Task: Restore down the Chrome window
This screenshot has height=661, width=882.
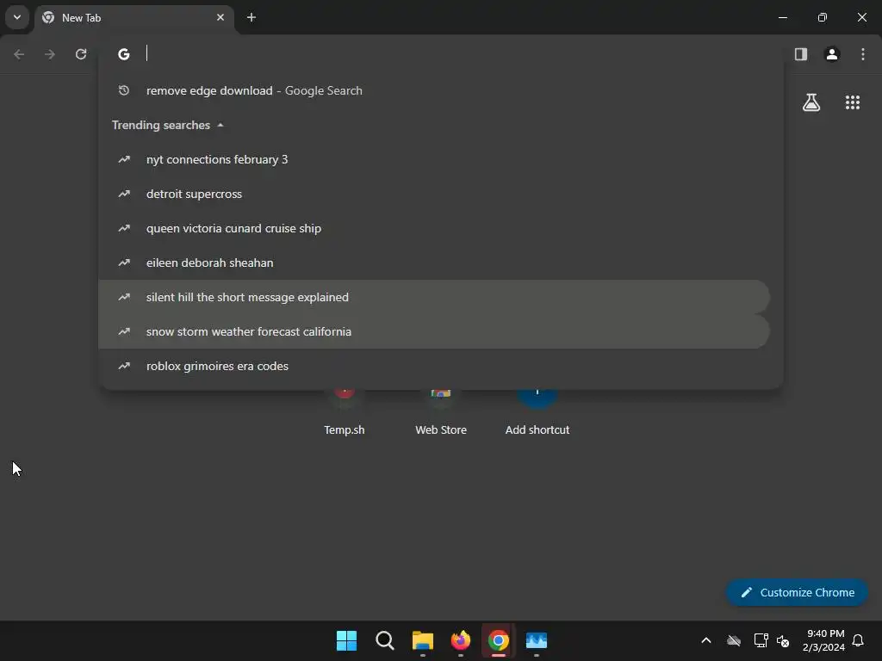Action: (x=823, y=17)
